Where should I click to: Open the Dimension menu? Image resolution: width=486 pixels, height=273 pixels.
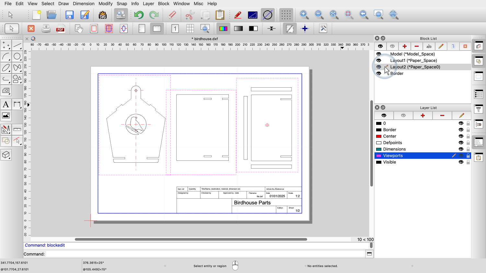(84, 4)
